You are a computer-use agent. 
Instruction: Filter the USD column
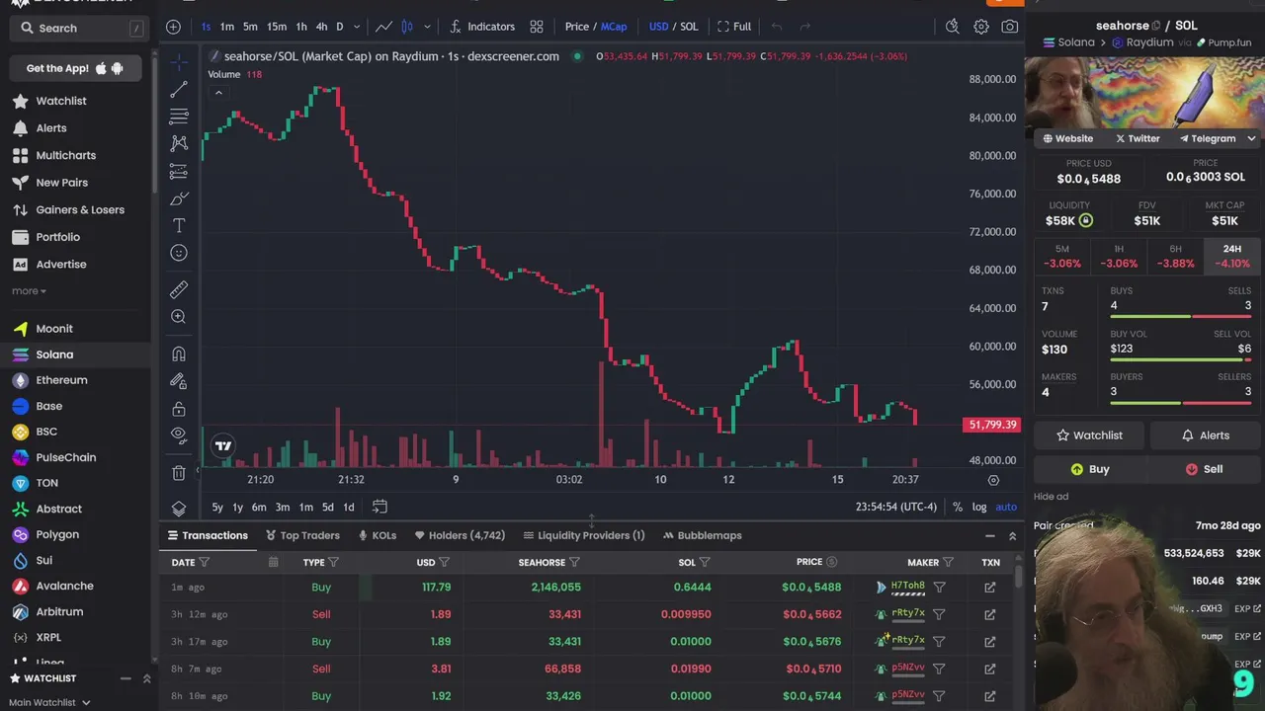click(x=444, y=563)
